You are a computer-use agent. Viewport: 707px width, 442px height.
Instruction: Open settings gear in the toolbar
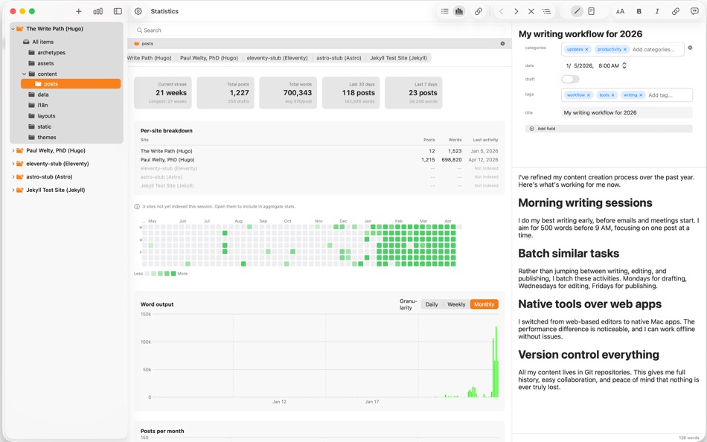tap(138, 11)
